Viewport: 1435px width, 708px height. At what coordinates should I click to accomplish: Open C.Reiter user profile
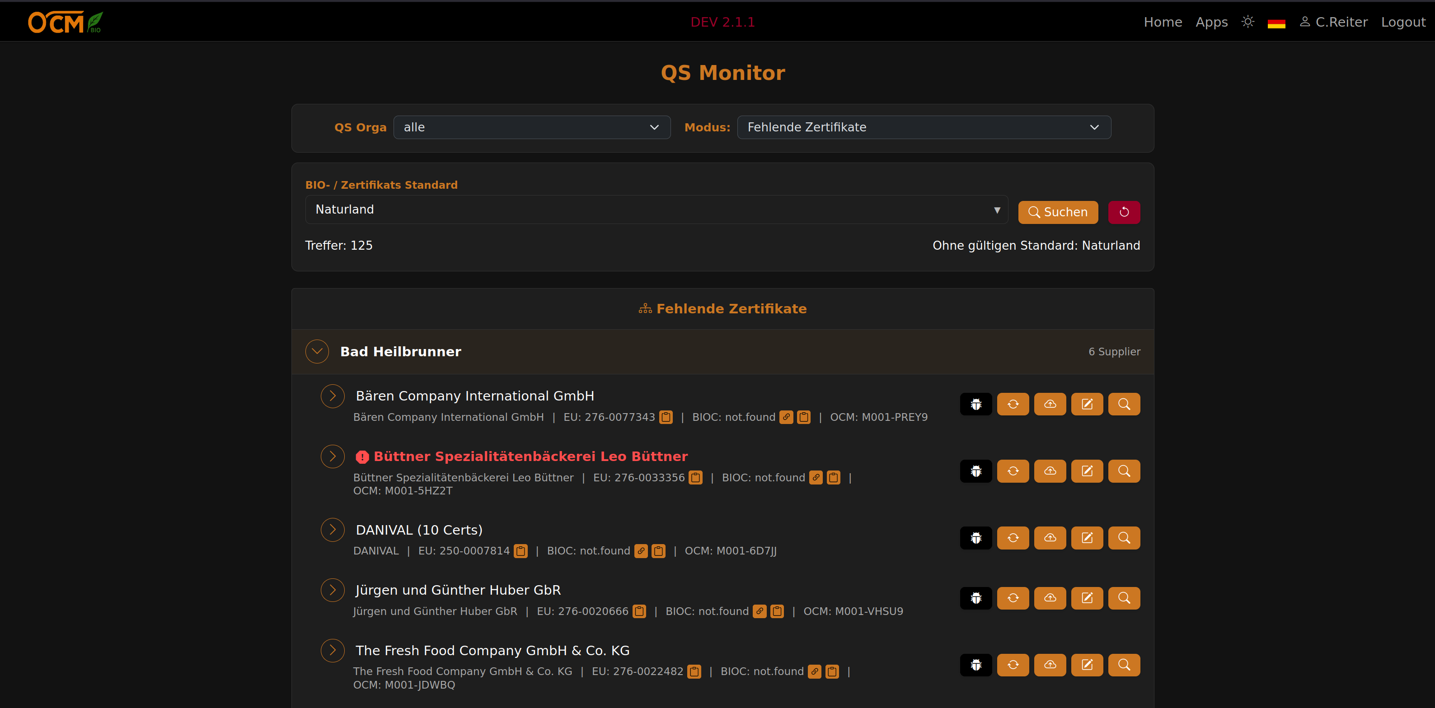(x=1333, y=22)
